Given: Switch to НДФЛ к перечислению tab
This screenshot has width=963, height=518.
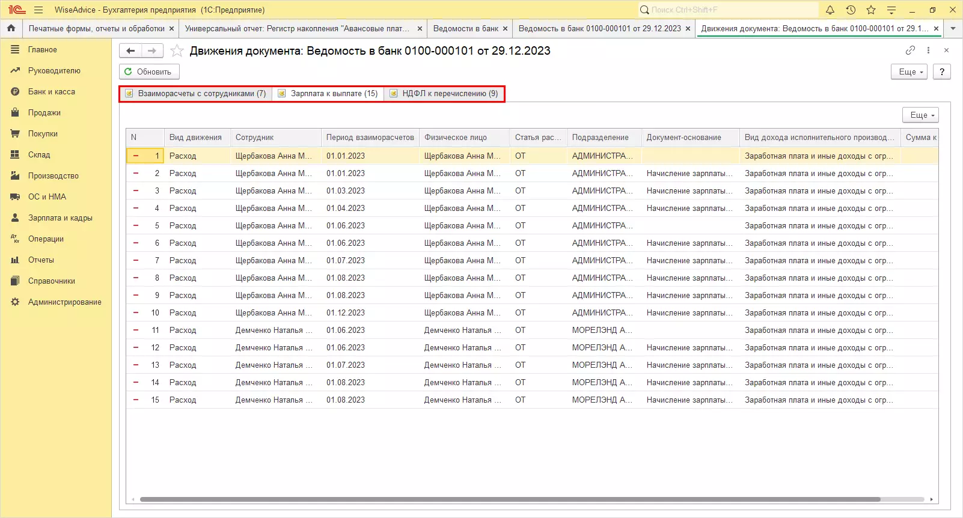Looking at the screenshot, I should click(444, 94).
